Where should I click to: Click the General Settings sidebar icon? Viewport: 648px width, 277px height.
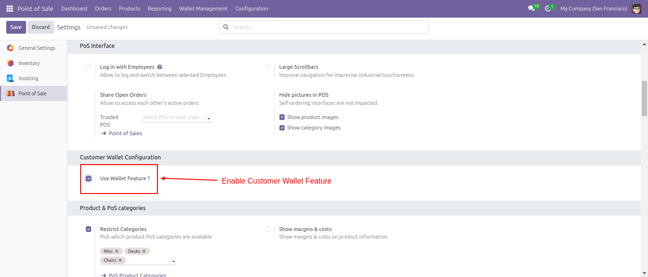coord(10,48)
